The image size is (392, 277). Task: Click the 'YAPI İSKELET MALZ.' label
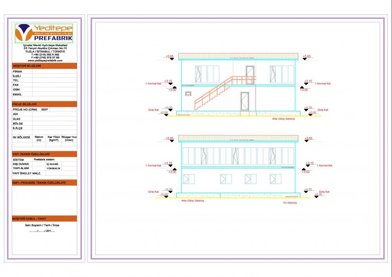pos(27,173)
